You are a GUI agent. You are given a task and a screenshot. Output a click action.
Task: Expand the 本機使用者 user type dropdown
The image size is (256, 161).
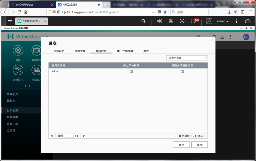pos(187,58)
